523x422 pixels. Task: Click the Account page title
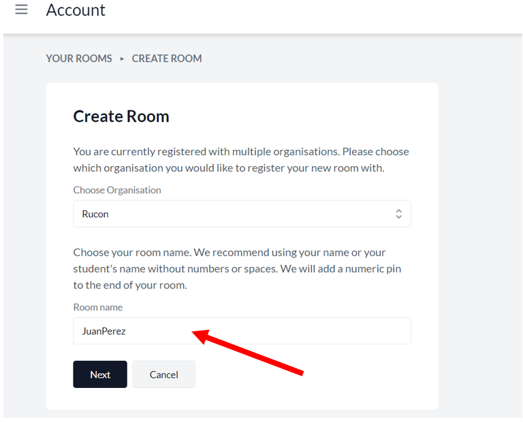(76, 10)
